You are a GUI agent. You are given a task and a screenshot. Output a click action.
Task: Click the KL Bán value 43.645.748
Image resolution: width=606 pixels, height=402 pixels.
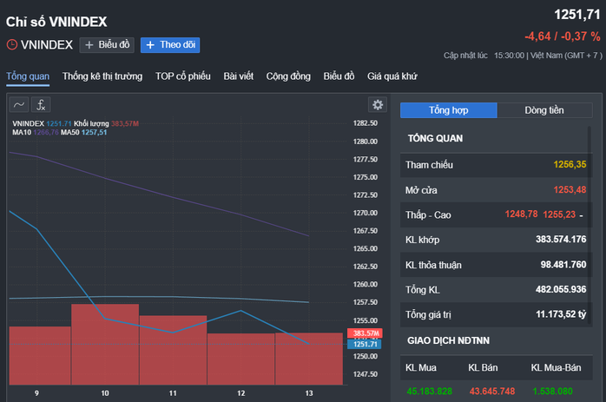pos(492,392)
